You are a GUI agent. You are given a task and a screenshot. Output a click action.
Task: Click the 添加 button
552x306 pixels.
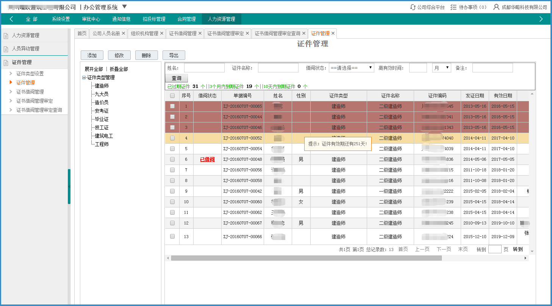click(92, 55)
